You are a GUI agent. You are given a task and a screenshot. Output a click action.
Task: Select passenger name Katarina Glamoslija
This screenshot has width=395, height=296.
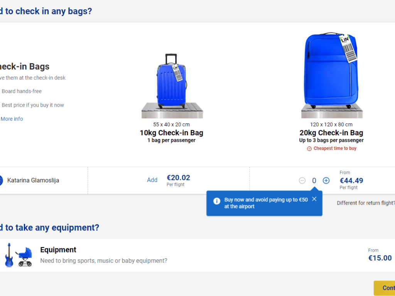[x=33, y=180]
